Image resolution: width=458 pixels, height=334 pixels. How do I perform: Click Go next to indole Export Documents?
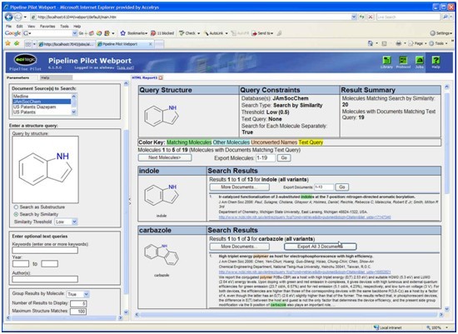pyautogui.click(x=342, y=187)
